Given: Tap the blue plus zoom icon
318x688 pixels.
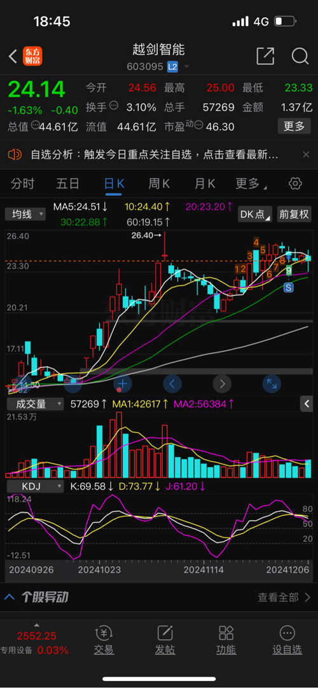Looking at the screenshot, I should 122,384.
